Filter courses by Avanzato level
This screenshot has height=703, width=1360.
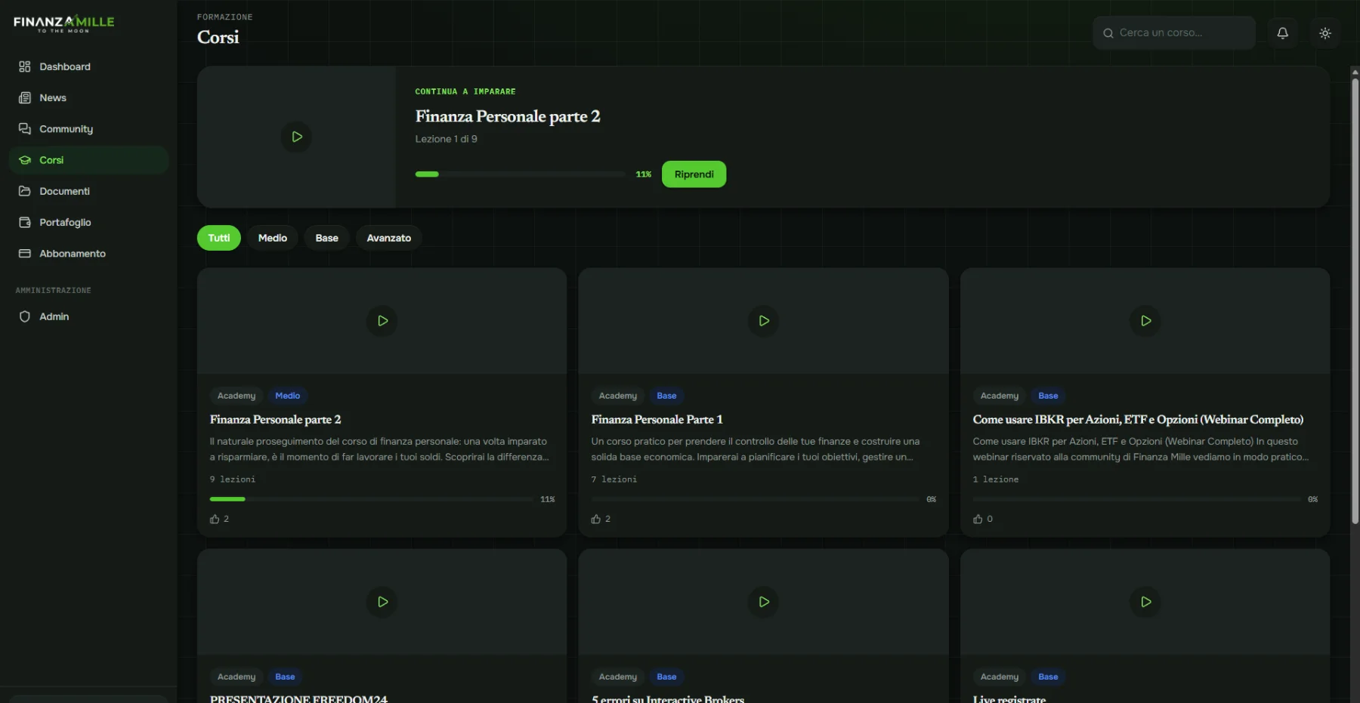[x=389, y=238]
